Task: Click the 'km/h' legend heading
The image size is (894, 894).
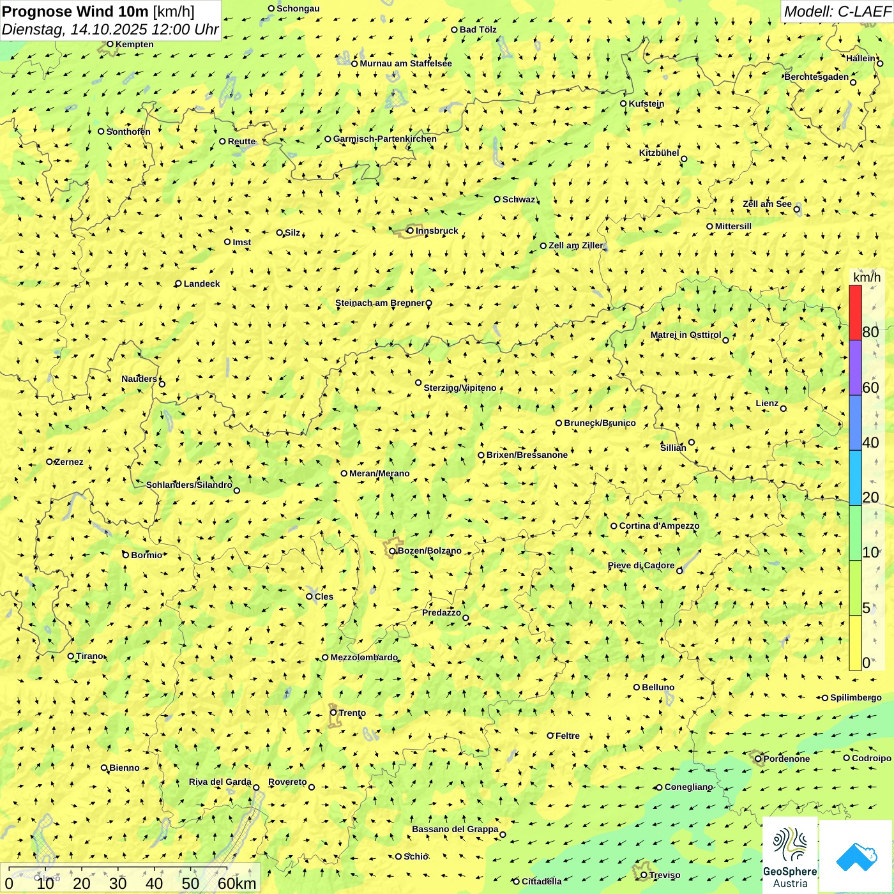Action: [x=867, y=277]
